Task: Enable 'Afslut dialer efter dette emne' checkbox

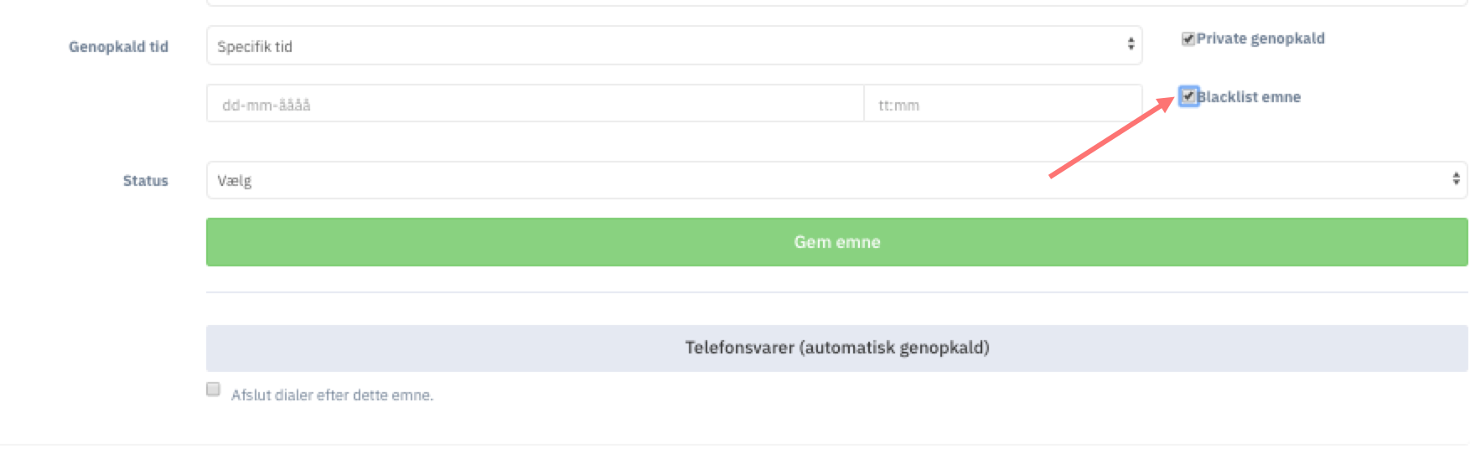Action: (213, 389)
